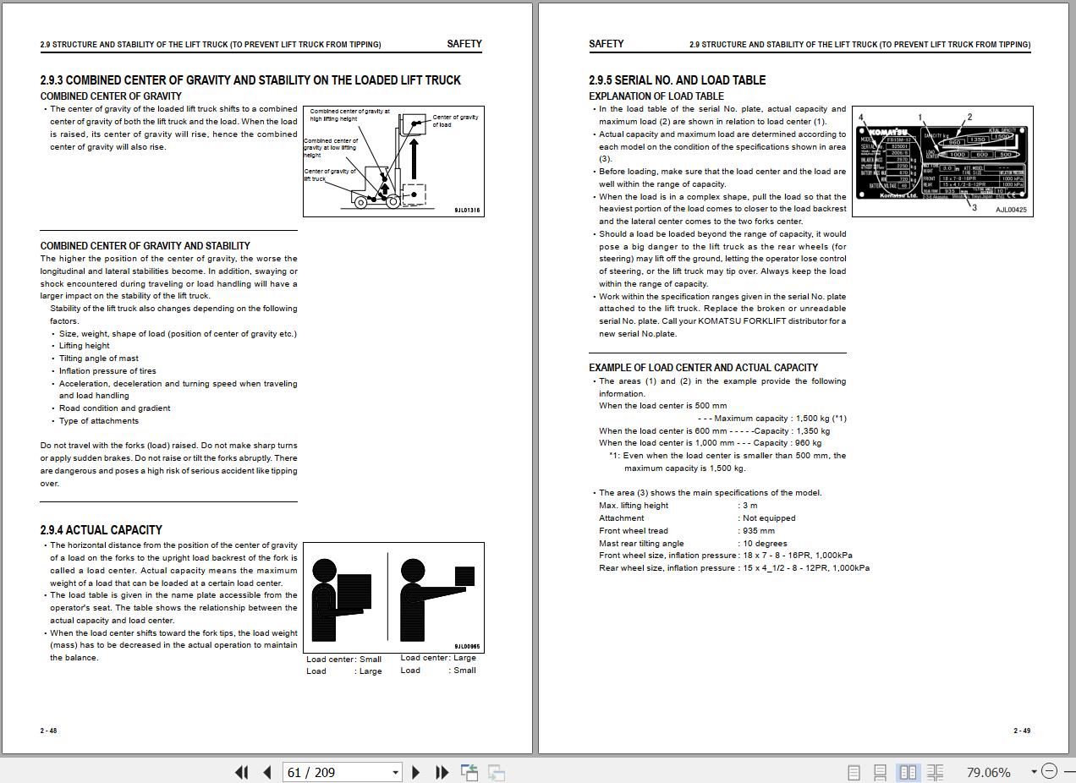
Task: Click COMBINED CENTER OF GRAVITY AND STABILITY subheading
Action: click(x=145, y=246)
